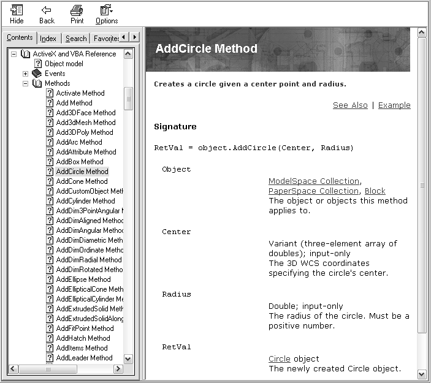Open AddCustomObject Method topic
This screenshot has width=431, height=383.
90,191
